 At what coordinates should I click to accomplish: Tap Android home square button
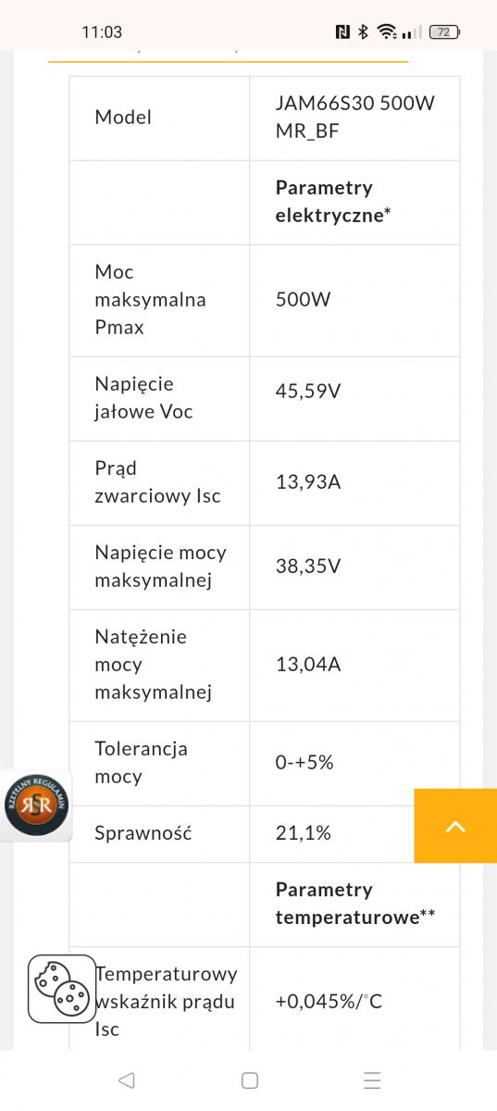(x=249, y=1080)
